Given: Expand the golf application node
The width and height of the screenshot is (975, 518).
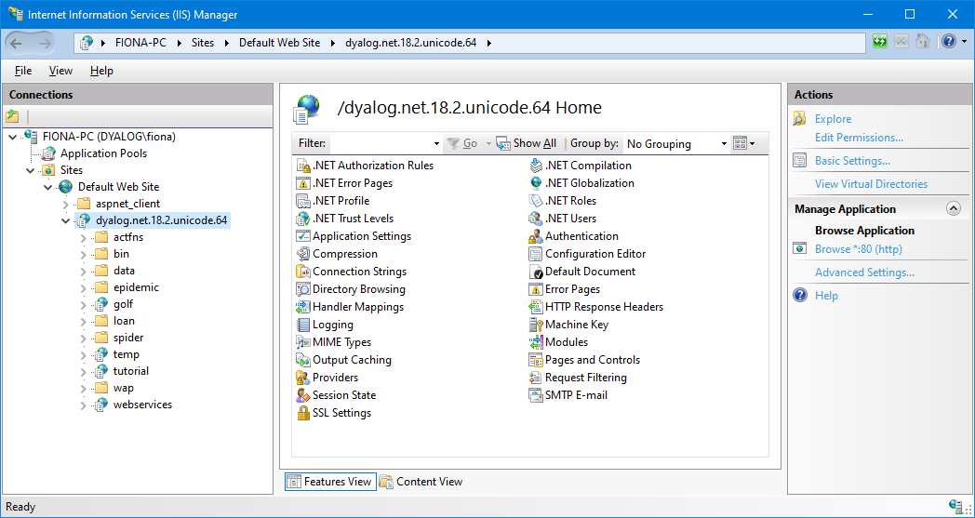Looking at the screenshot, I should pos(84,305).
